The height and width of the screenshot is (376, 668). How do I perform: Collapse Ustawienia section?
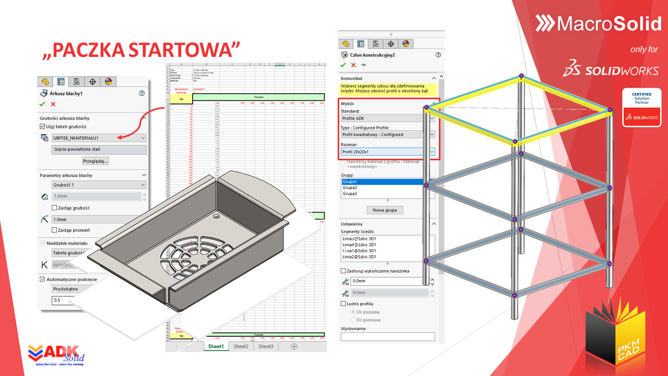[434, 224]
